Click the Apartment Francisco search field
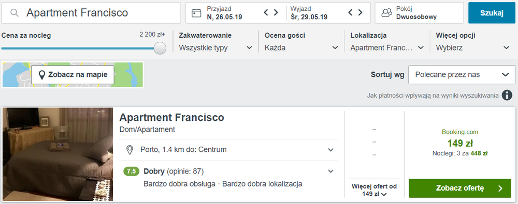This screenshot has height=204, width=518. pos(91,13)
